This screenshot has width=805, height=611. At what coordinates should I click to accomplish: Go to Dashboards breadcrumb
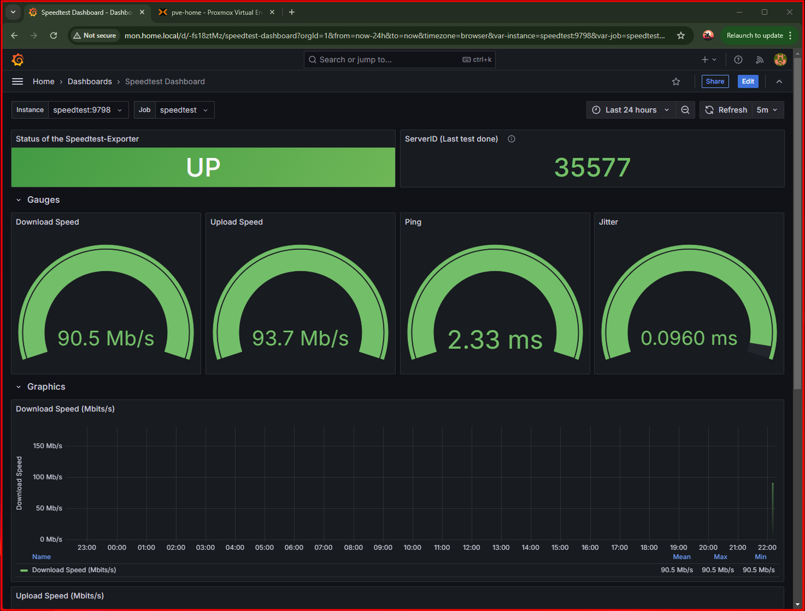90,81
